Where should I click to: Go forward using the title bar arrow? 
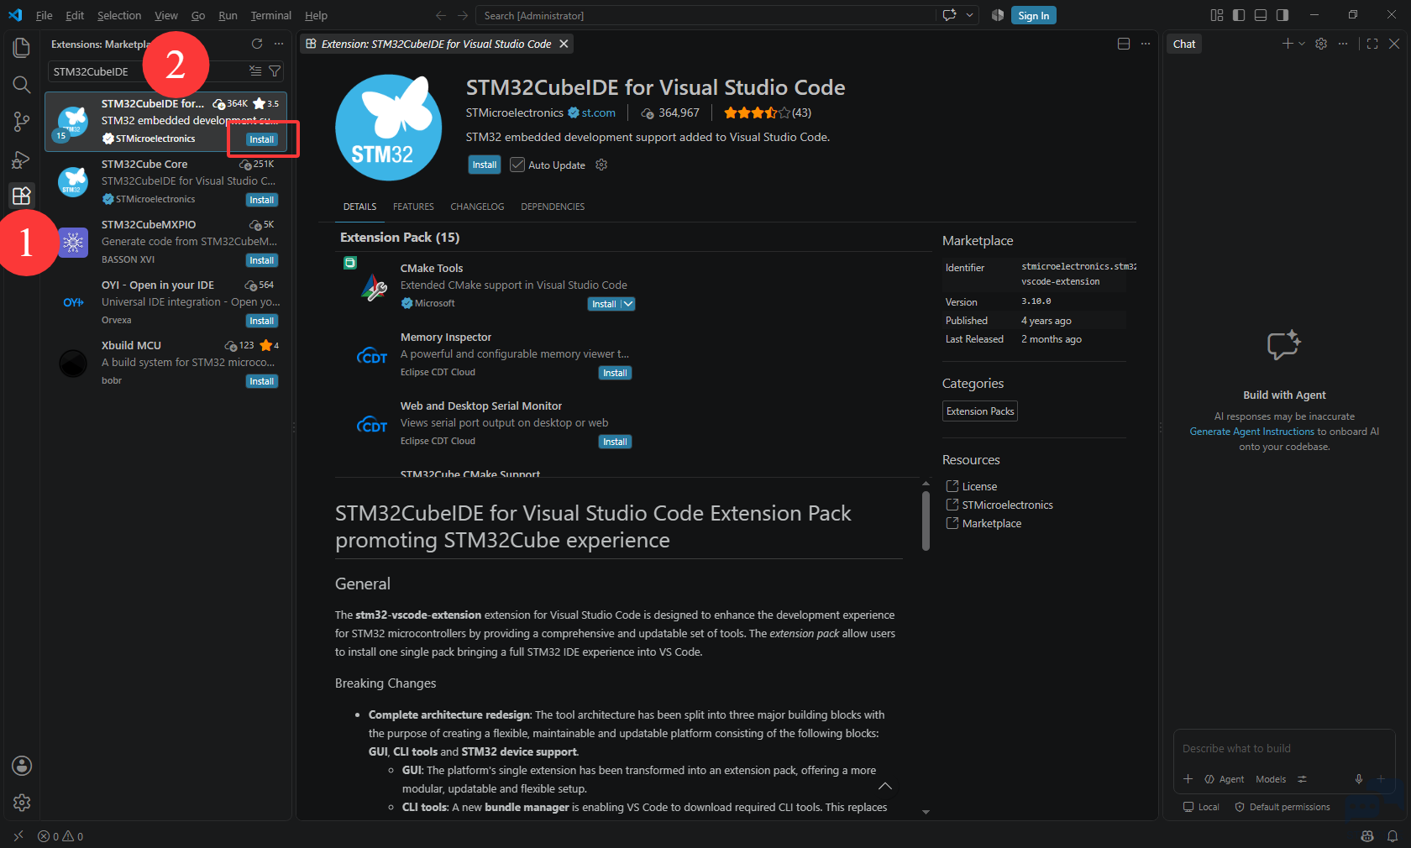pyautogui.click(x=463, y=15)
